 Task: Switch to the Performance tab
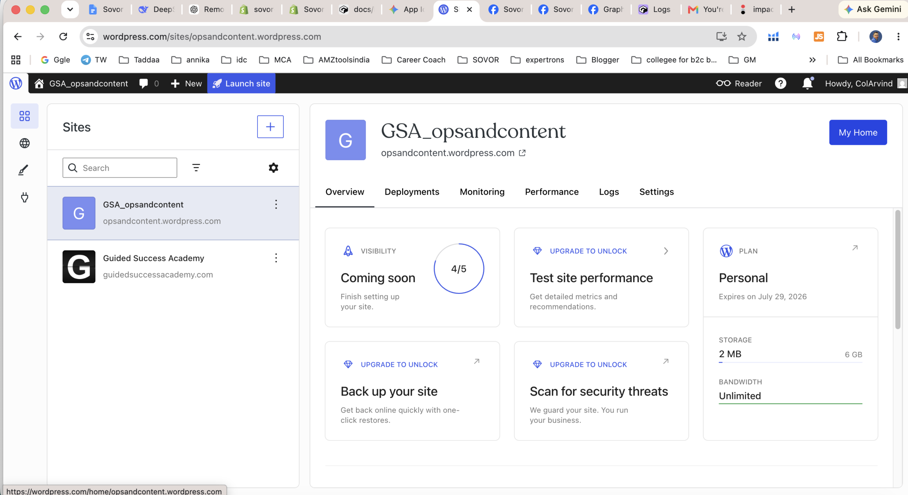tap(552, 192)
